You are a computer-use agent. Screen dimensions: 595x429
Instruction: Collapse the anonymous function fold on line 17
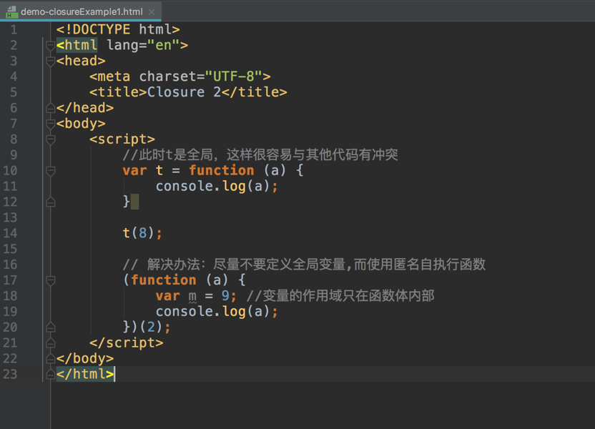pos(51,280)
